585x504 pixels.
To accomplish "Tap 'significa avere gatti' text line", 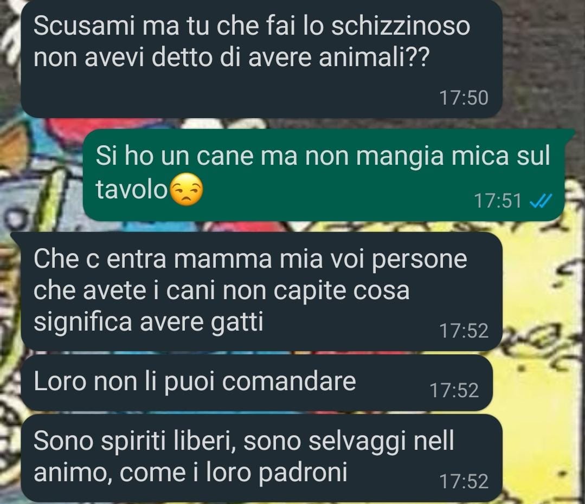I will [x=149, y=322].
